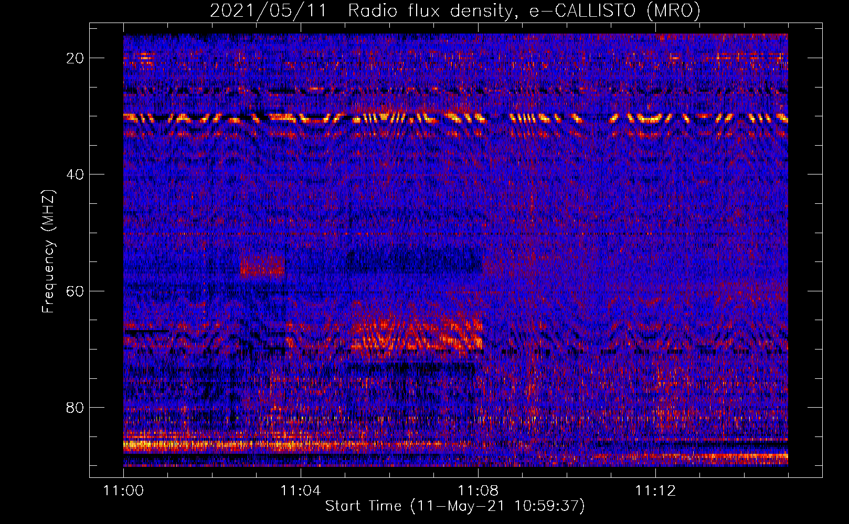This screenshot has width=849, height=524.
Task: Click the '11:04' time tick label
Action: coord(301,491)
